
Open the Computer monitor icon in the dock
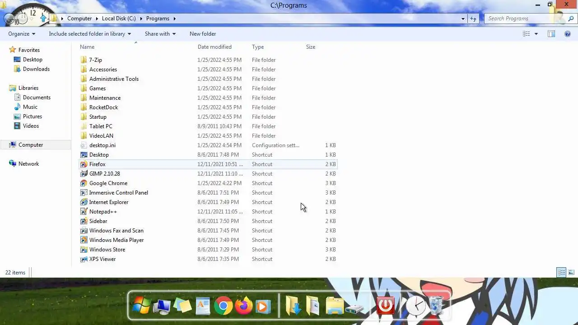162,306
